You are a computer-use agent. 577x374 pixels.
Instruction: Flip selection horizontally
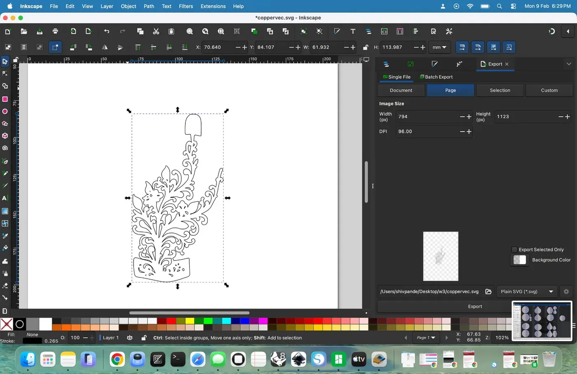pyautogui.click(x=105, y=47)
